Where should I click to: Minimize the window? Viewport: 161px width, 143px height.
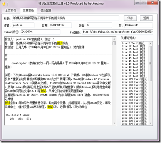pyautogui.click(x=138, y=3)
